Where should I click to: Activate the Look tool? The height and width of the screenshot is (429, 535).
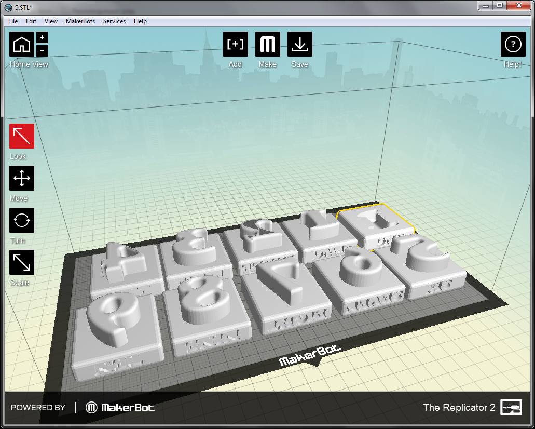pyautogui.click(x=22, y=136)
